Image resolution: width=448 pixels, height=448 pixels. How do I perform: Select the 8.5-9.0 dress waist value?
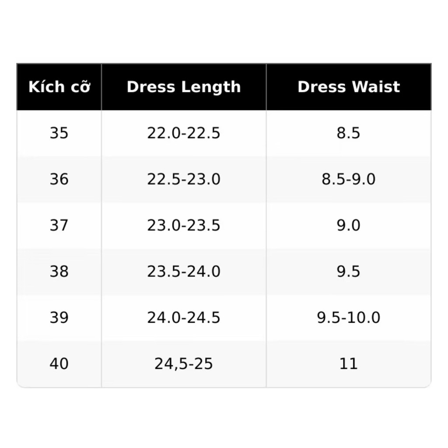pyautogui.click(x=349, y=179)
